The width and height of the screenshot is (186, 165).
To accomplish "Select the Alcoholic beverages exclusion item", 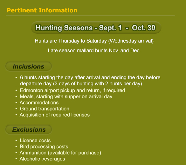I will (x=42, y=159).
